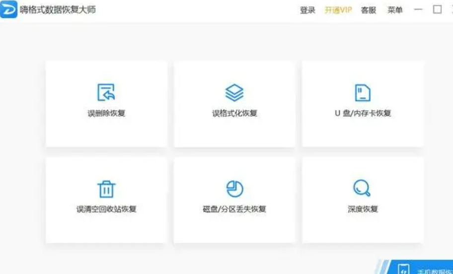Open the 深度恢复 magnifier icon

click(362, 188)
